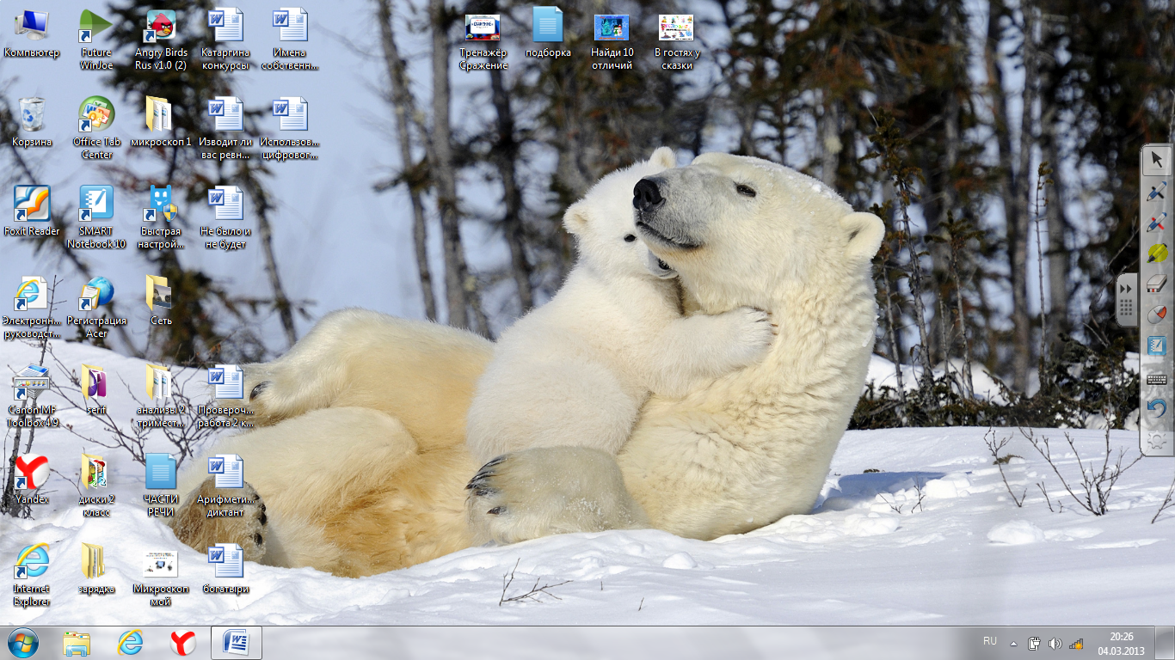Select the ЧАСТИ РЕЧИ file icon
This screenshot has width=1175, height=660.
pyautogui.click(x=161, y=486)
